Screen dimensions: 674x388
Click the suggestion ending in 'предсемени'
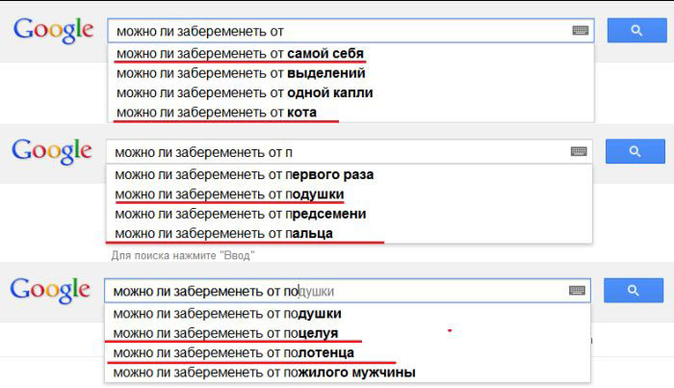point(240,214)
